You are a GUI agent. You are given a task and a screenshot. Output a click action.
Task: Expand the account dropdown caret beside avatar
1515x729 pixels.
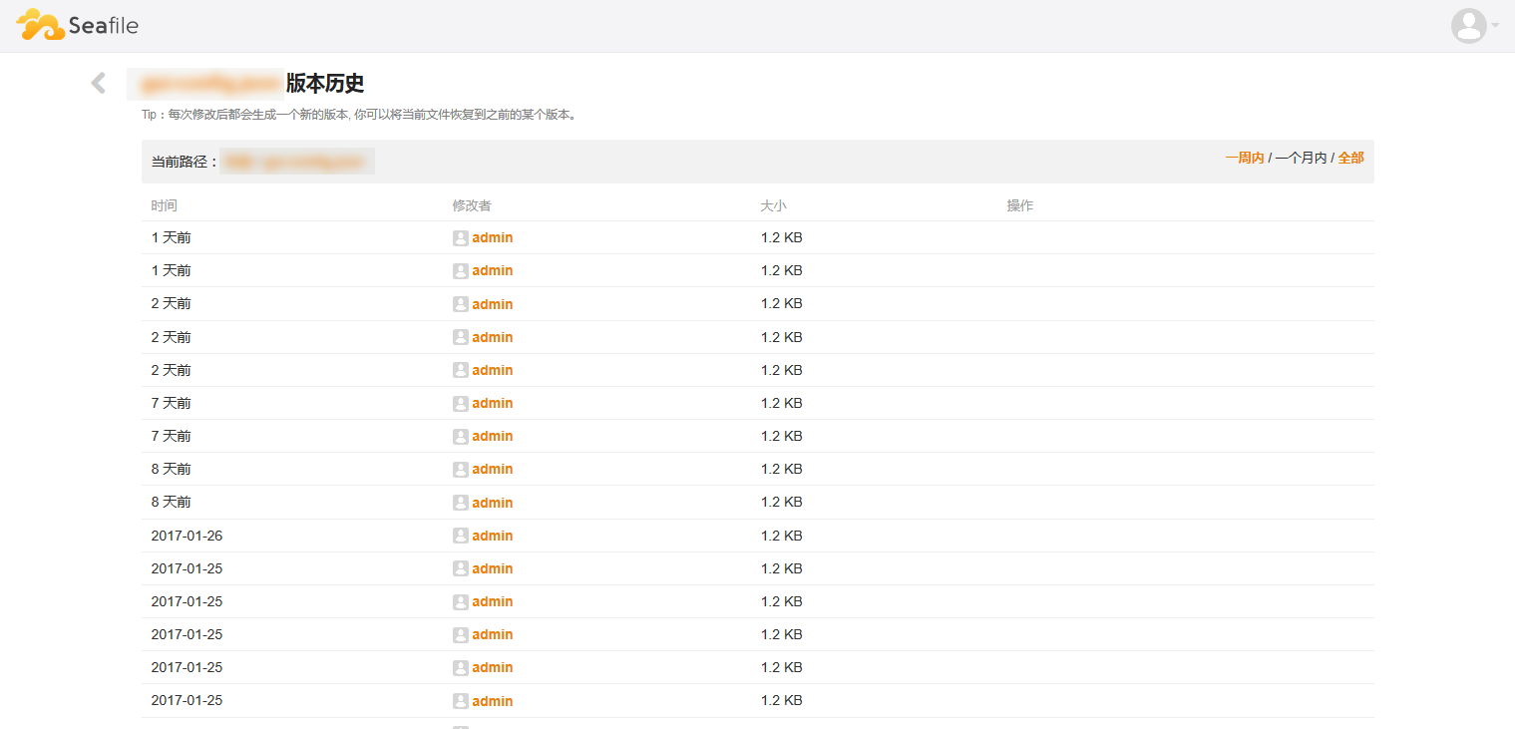click(1495, 26)
